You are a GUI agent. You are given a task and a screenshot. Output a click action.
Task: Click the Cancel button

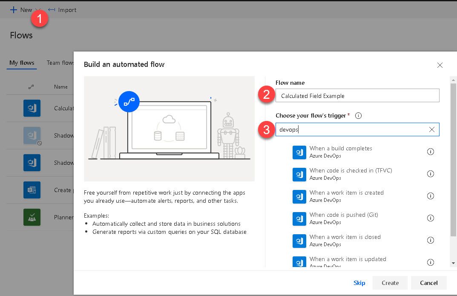[429, 283]
